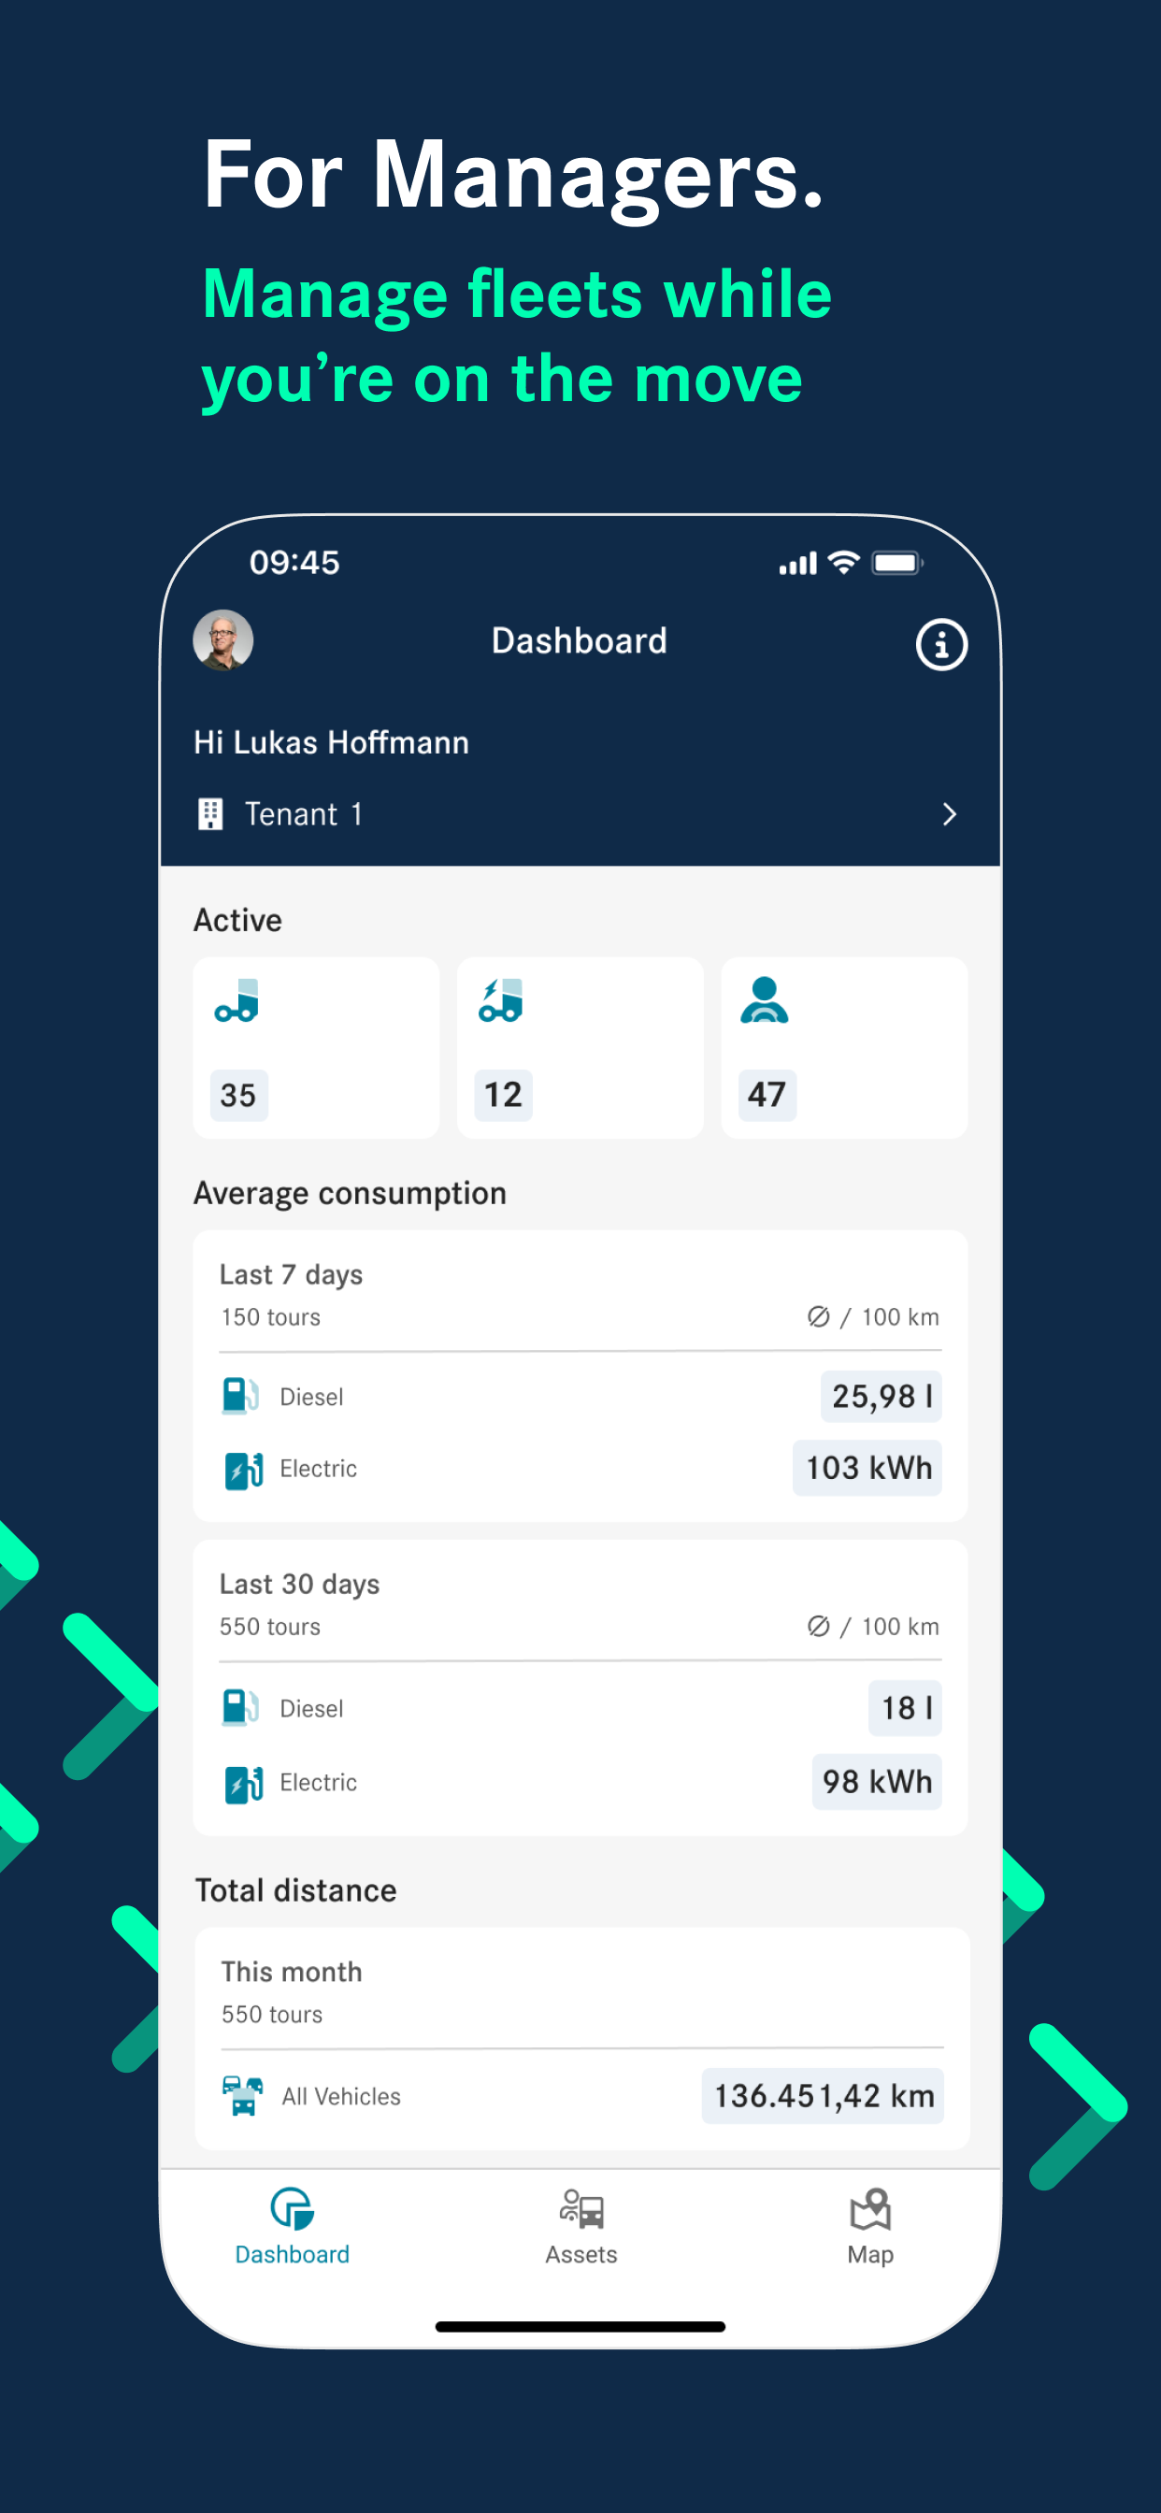Select the 103 kWh electric consumption value

[x=867, y=1468]
